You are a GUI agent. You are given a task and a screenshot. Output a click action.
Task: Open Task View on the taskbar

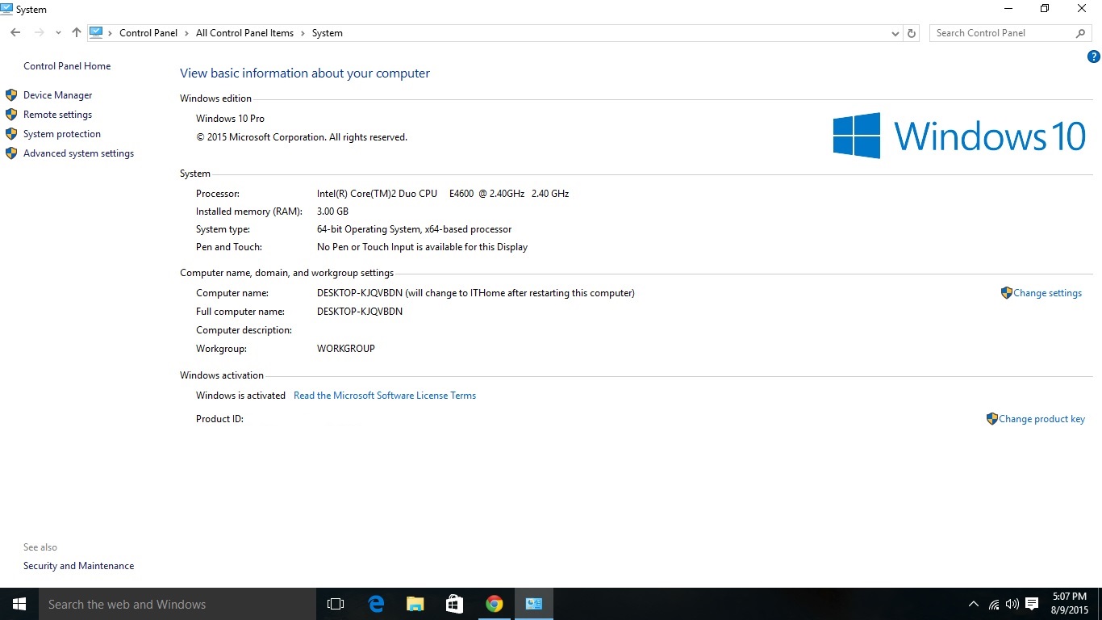[336, 604]
